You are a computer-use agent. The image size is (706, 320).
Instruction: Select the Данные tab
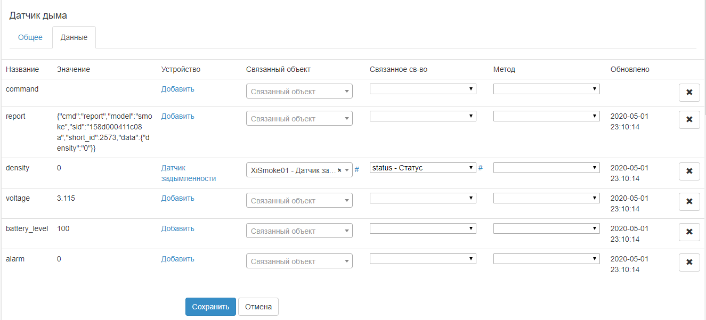[74, 38]
